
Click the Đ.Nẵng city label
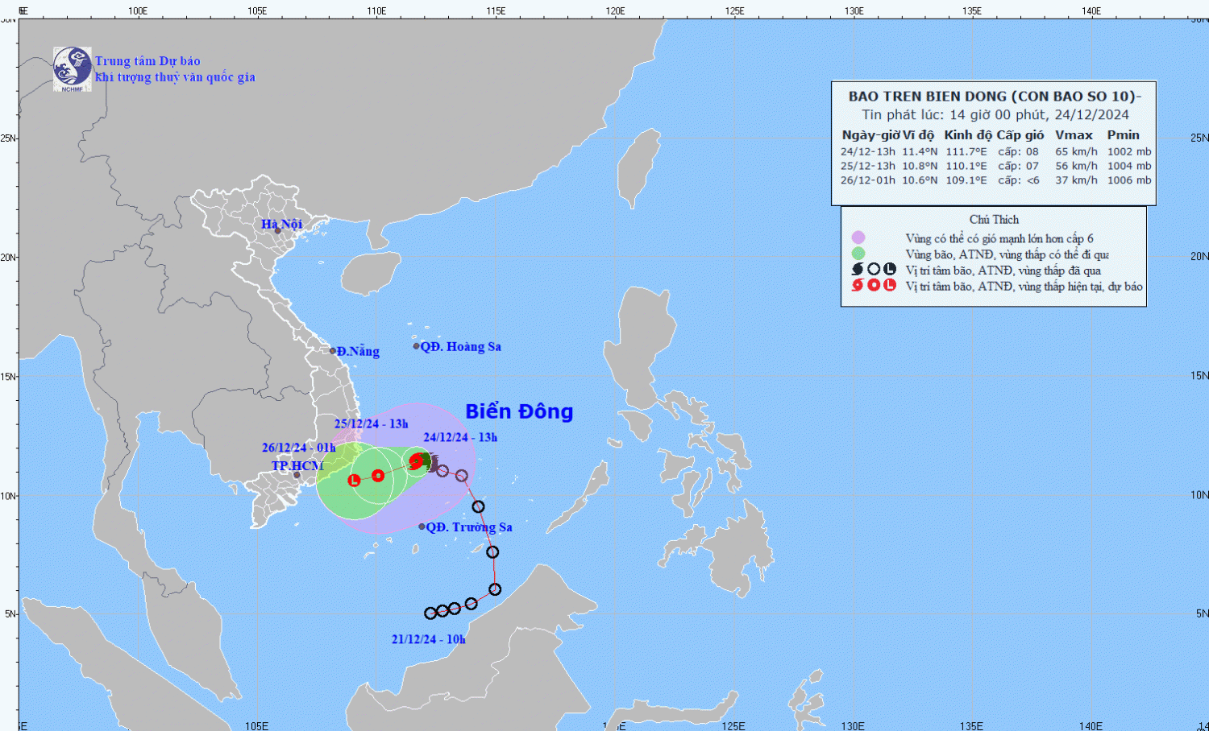358,351
